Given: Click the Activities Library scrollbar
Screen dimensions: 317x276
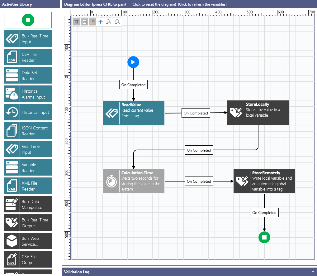Looking at the screenshot, I should pos(57,59).
